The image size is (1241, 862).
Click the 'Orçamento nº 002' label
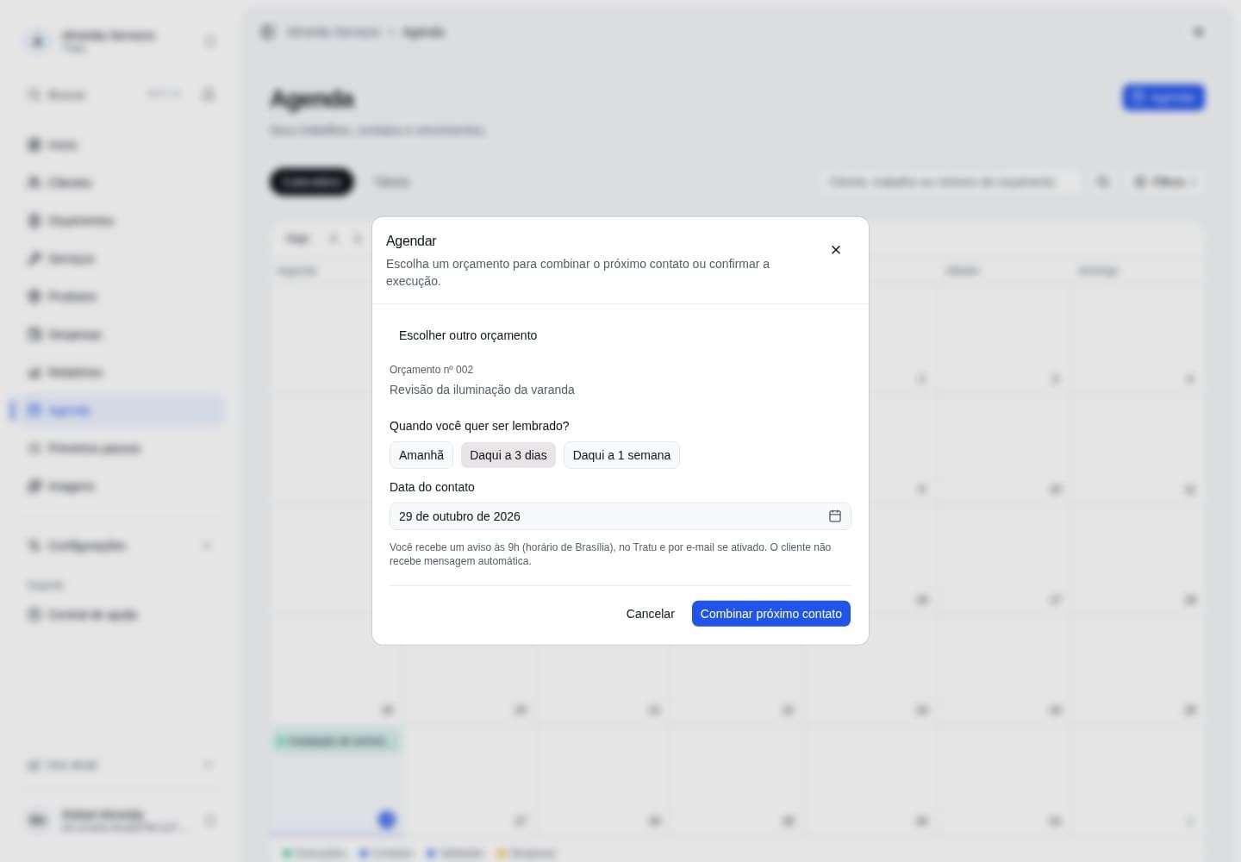(431, 370)
